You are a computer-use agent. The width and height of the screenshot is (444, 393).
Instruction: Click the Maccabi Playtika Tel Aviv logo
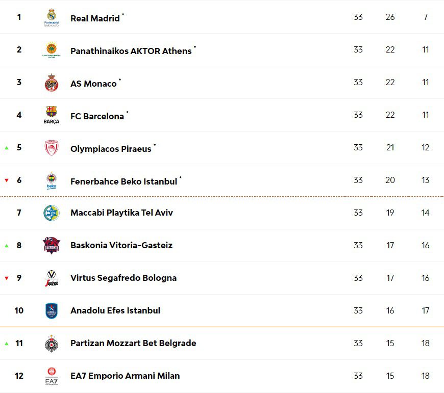(x=52, y=213)
